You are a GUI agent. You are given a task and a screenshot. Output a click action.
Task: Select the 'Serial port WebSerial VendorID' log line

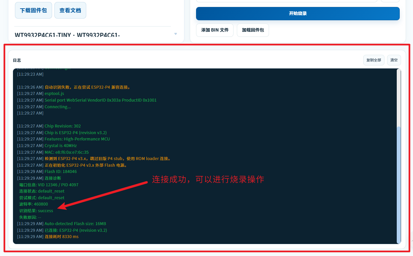[87, 100]
